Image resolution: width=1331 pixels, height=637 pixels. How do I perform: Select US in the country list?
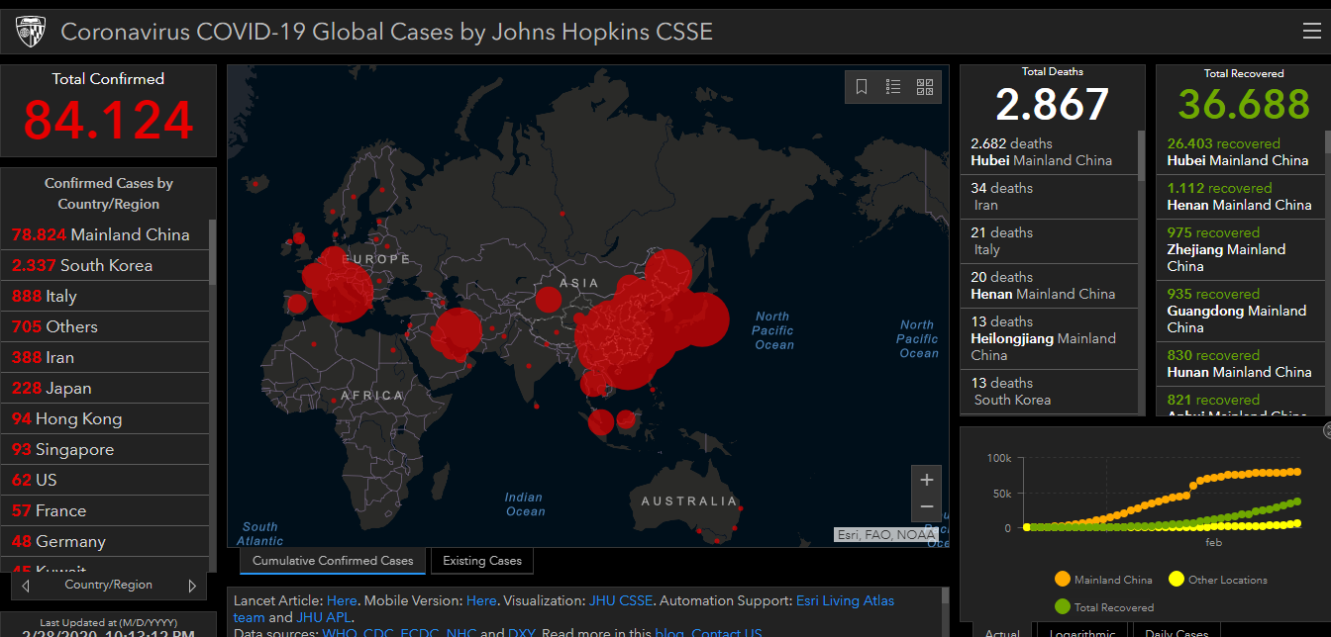coord(107,481)
